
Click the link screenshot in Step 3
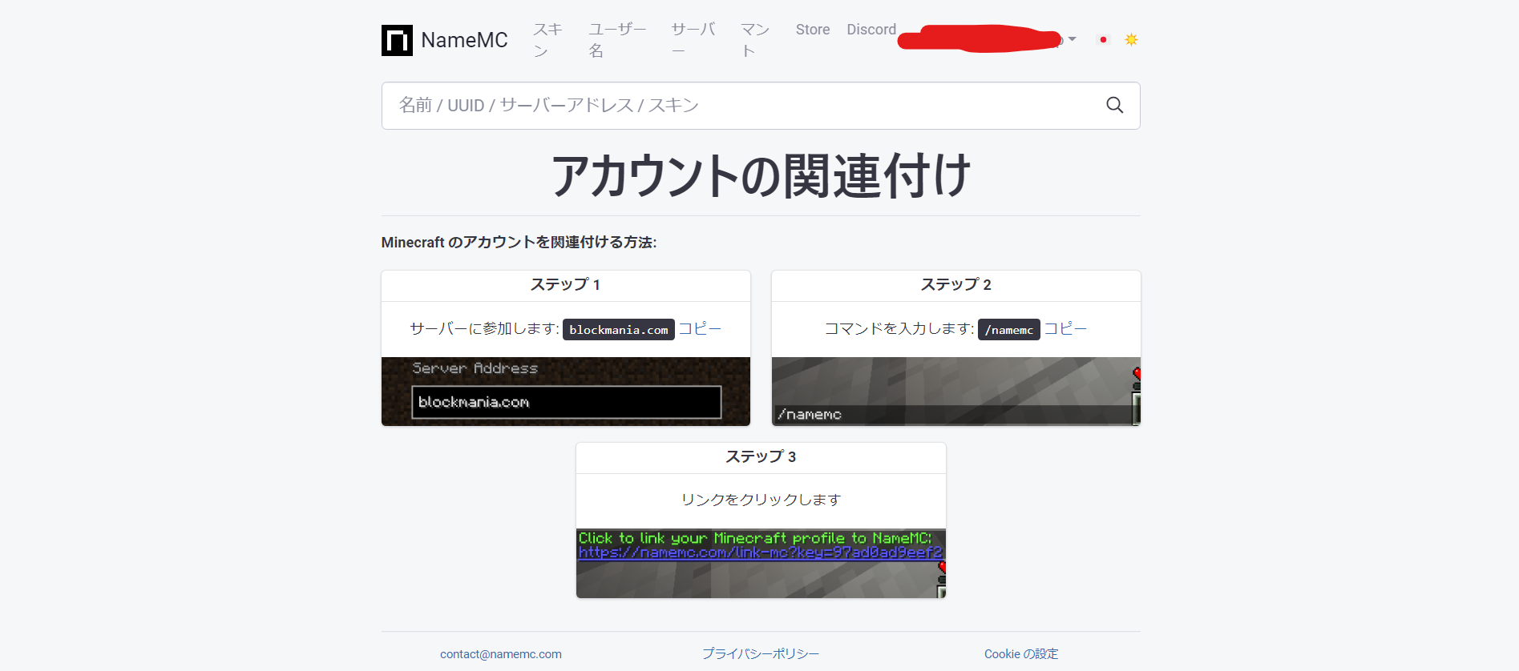click(x=761, y=564)
